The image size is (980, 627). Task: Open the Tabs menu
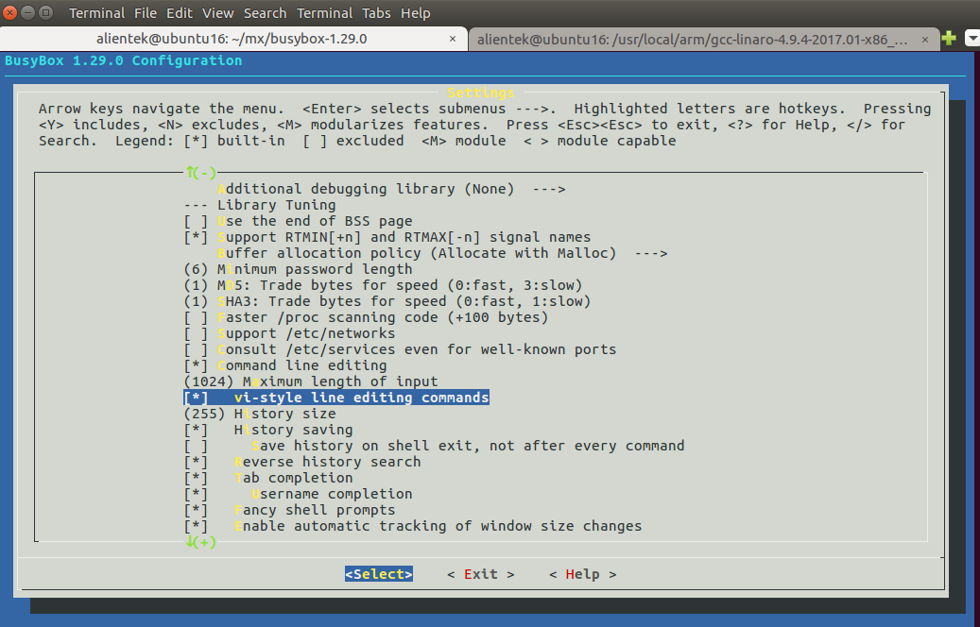pyautogui.click(x=376, y=12)
